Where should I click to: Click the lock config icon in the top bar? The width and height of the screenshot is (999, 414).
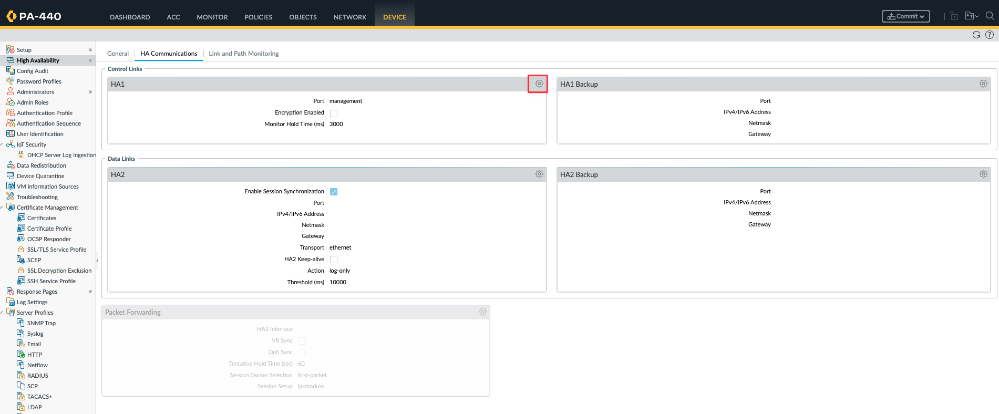pos(954,16)
